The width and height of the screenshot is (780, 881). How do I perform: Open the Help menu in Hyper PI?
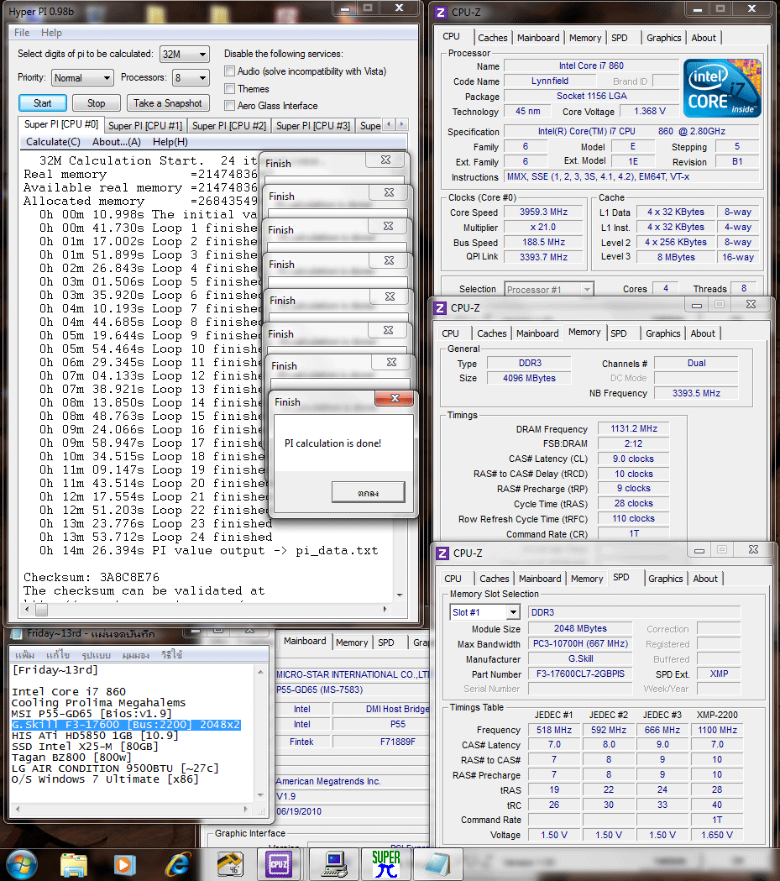point(51,33)
